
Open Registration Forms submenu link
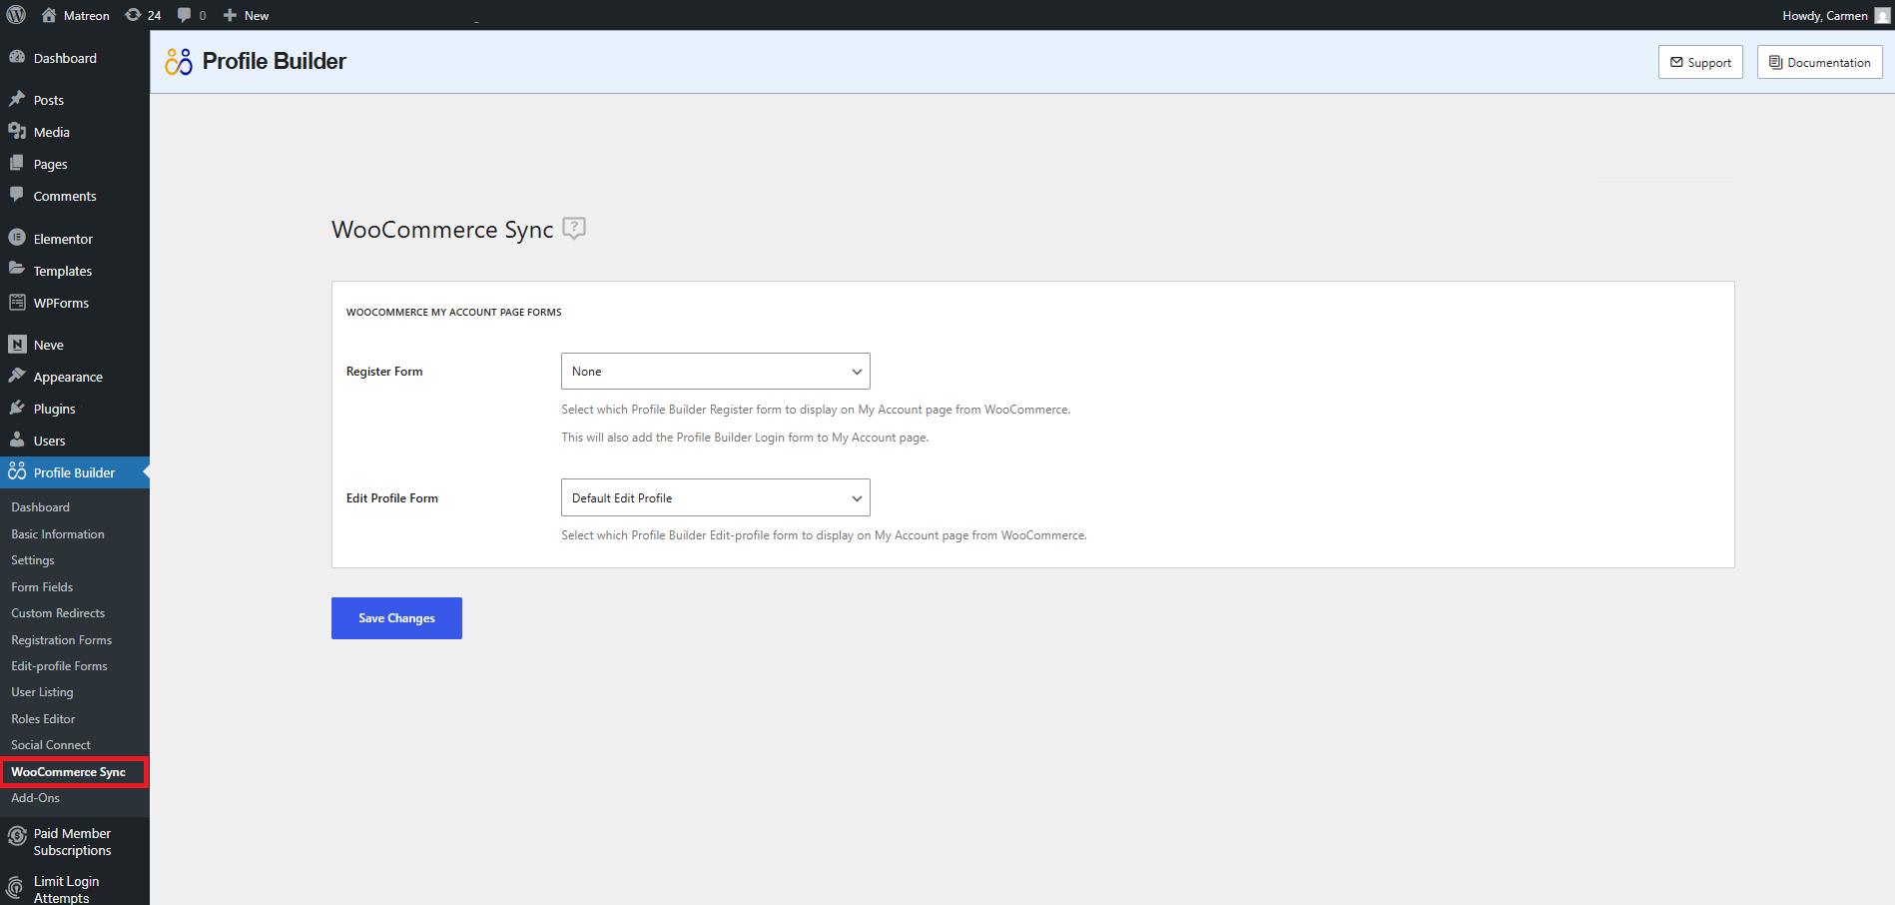click(x=62, y=640)
